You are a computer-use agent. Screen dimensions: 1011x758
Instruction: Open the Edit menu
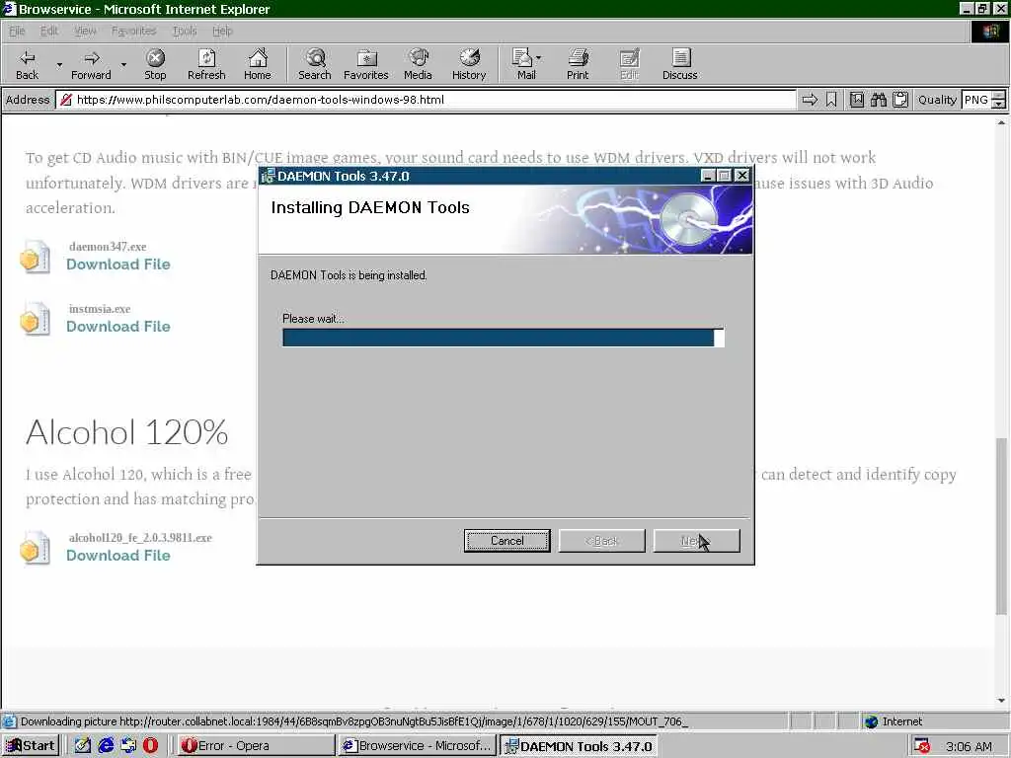click(49, 31)
